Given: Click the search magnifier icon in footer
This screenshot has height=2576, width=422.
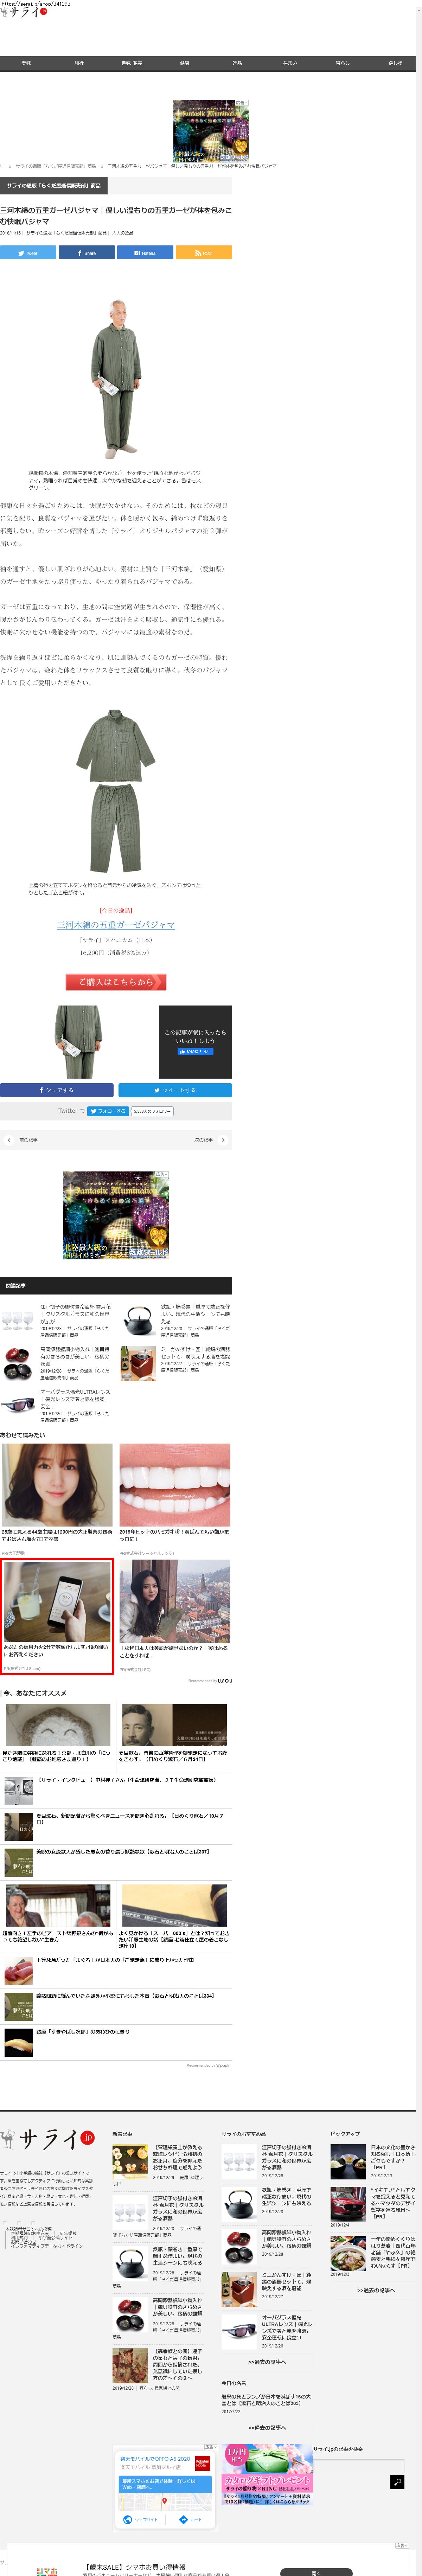Looking at the screenshot, I should point(397,2482).
